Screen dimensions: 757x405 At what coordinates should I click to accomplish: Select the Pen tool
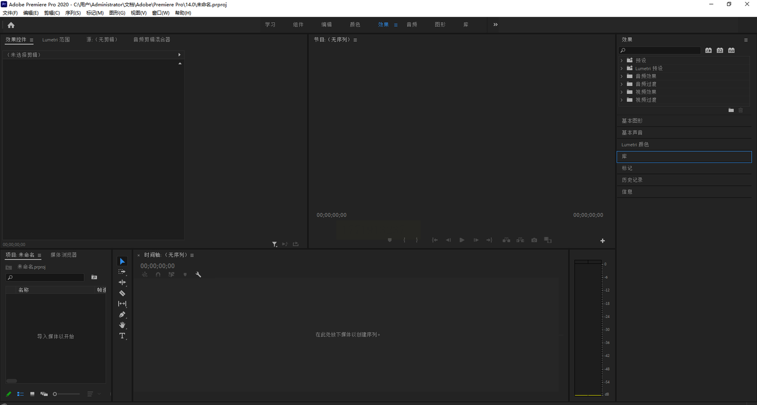pos(122,315)
